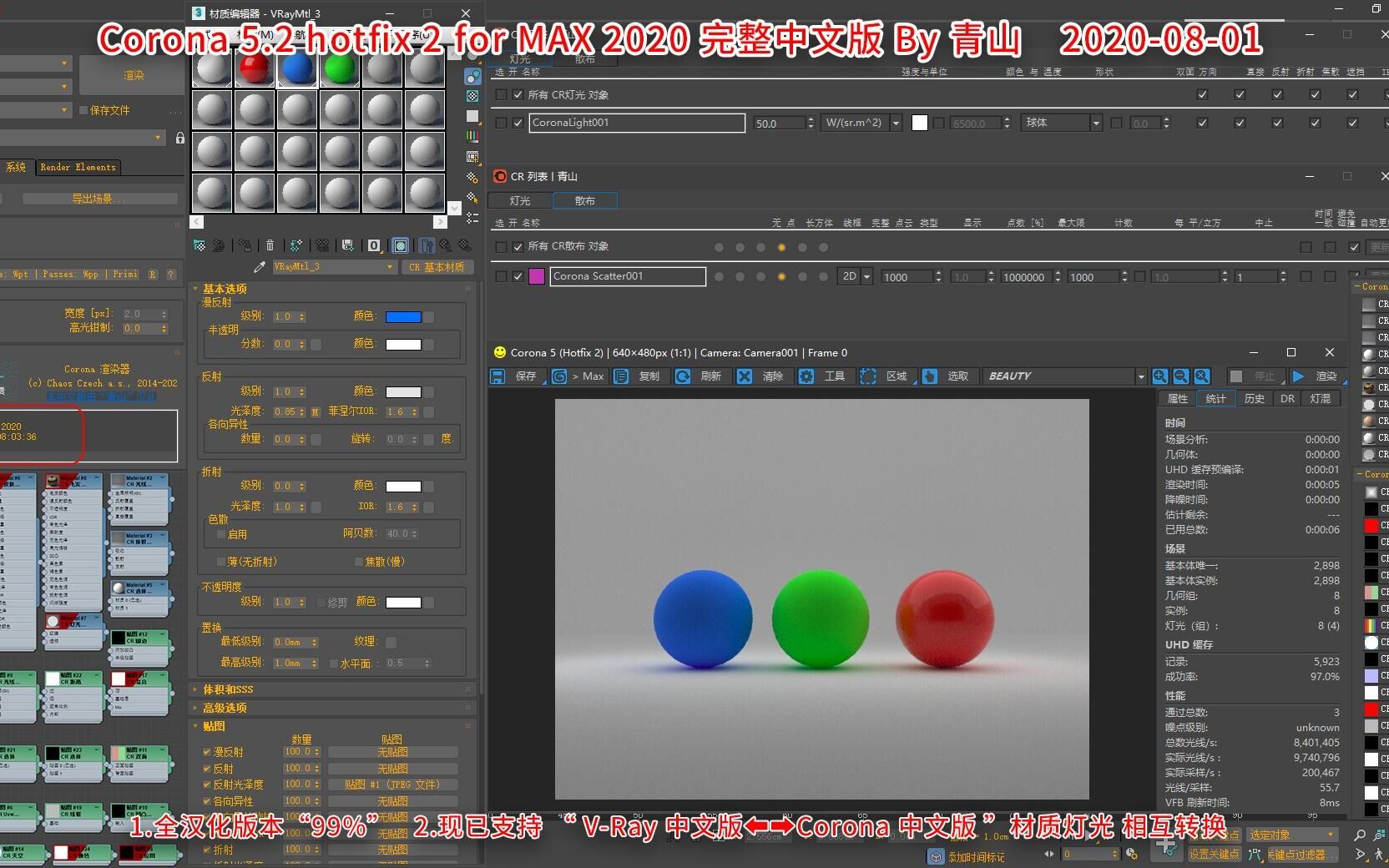Viewport: 1389px width, 868px height.
Task: Toggle the all CR scatter objects checkbox
Action: point(518,247)
